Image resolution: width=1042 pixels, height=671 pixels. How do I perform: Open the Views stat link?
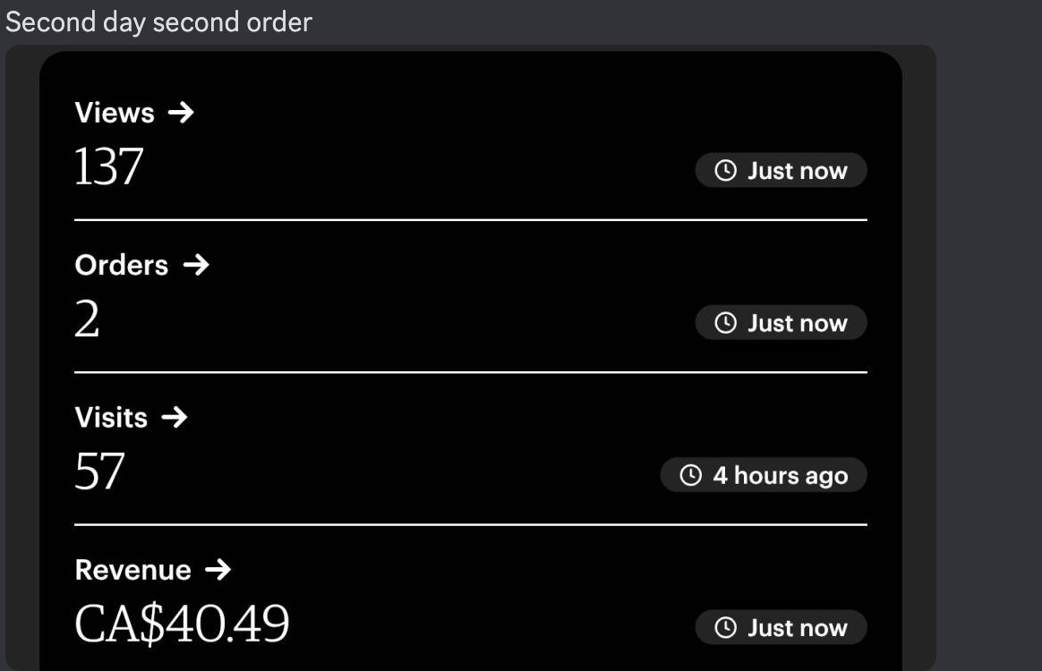tap(115, 113)
